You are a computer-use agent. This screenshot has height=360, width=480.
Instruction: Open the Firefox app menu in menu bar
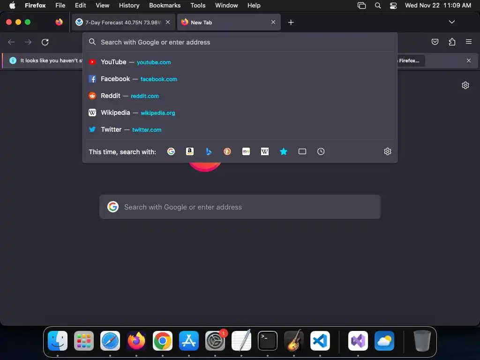[35, 5]
